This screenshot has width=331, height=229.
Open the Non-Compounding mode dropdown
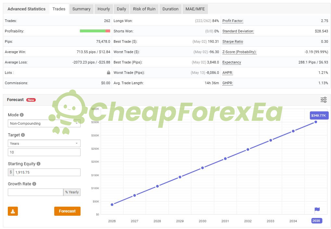44,123
